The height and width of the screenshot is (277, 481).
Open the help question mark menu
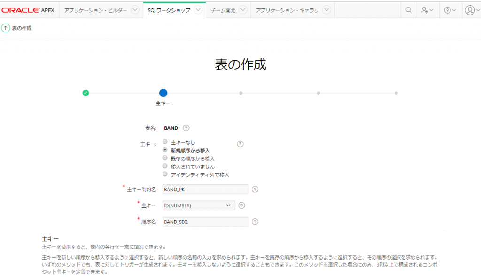pyautogui.click(x=450, y=10)
